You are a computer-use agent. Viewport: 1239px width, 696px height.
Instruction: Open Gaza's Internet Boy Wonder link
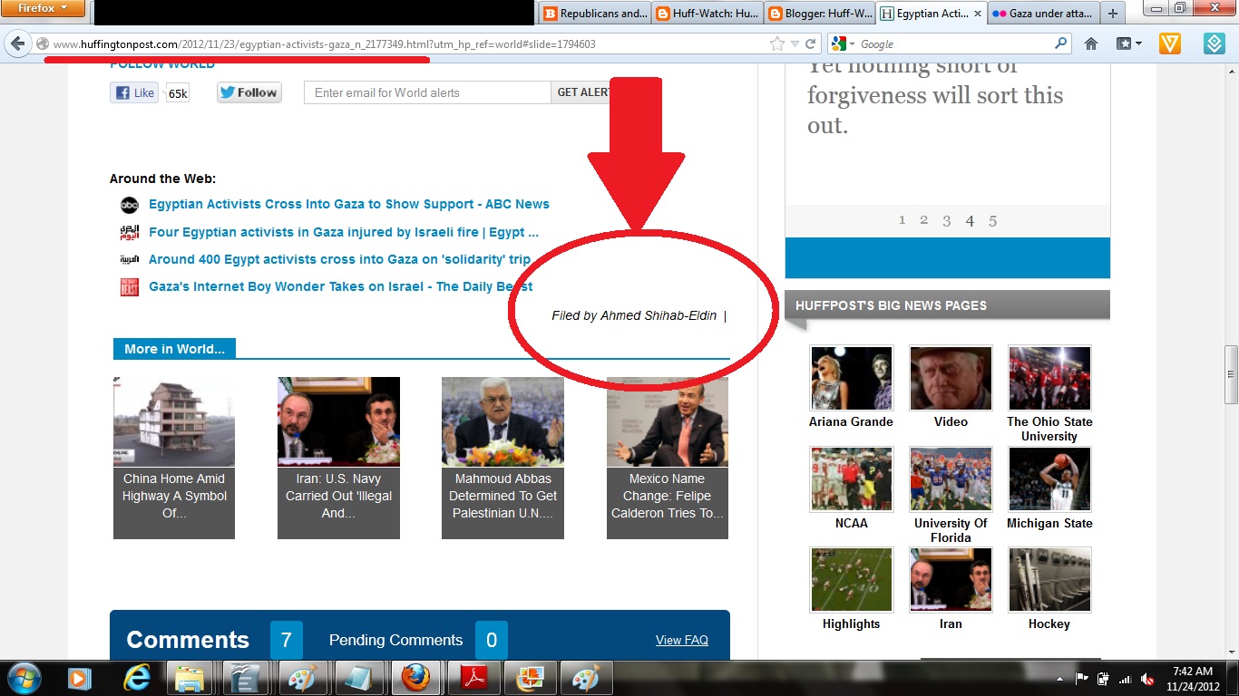click(x=341, y=286)
